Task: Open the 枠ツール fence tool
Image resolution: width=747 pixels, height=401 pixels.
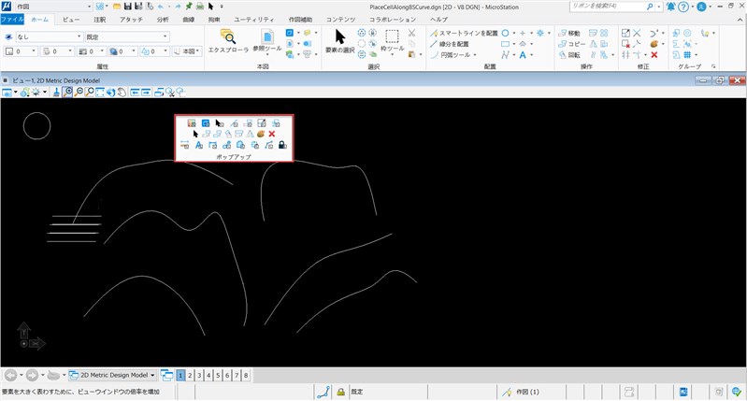Action: click(392, 40)
